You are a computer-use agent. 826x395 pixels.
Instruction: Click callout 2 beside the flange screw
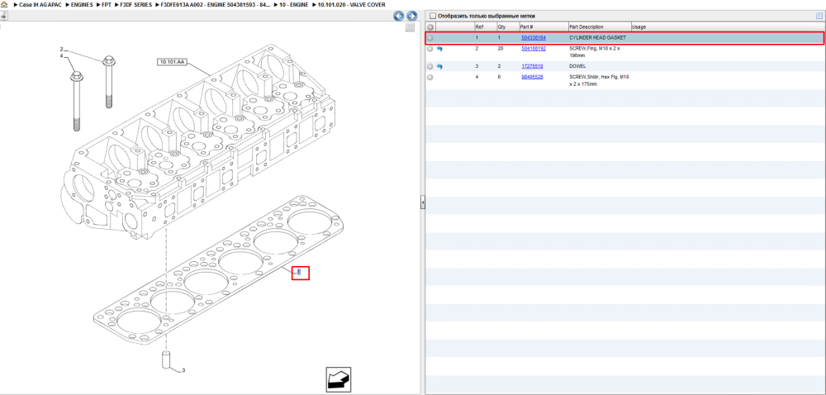tap(61, 49)
